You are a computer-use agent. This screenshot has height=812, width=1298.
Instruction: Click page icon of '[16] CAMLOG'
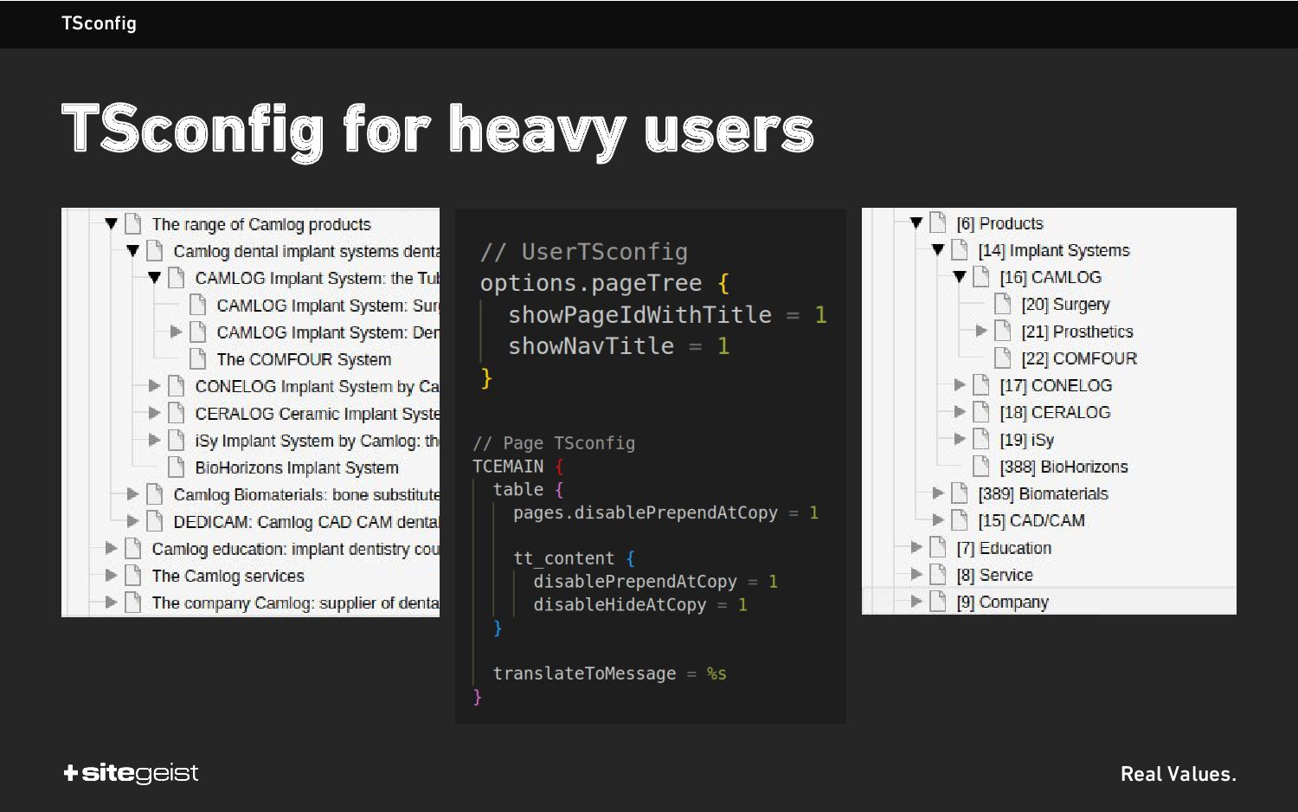click(x=981, y=277)
